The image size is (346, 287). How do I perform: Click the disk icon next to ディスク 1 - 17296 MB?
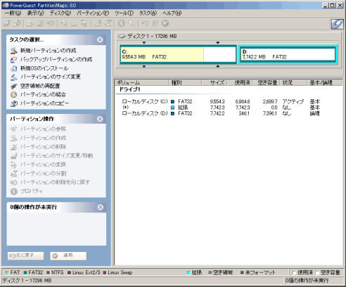[122, 37]
